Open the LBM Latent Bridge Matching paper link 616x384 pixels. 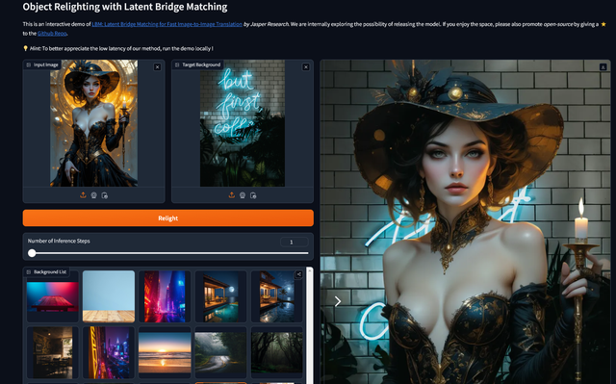[x=167, y=24]
